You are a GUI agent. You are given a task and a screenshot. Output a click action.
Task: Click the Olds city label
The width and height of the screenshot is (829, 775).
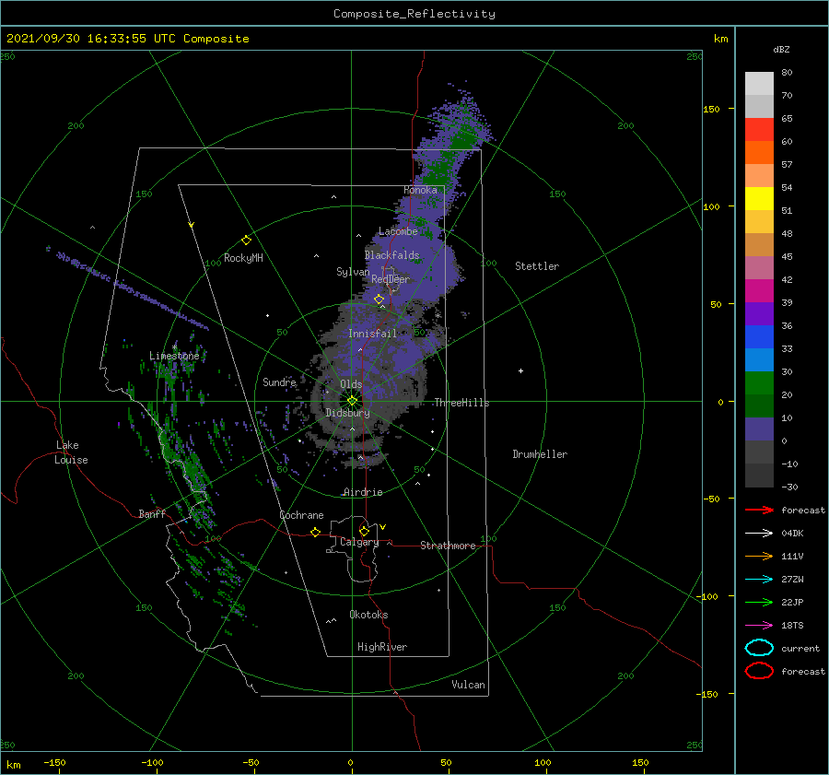tap(351, 384)
